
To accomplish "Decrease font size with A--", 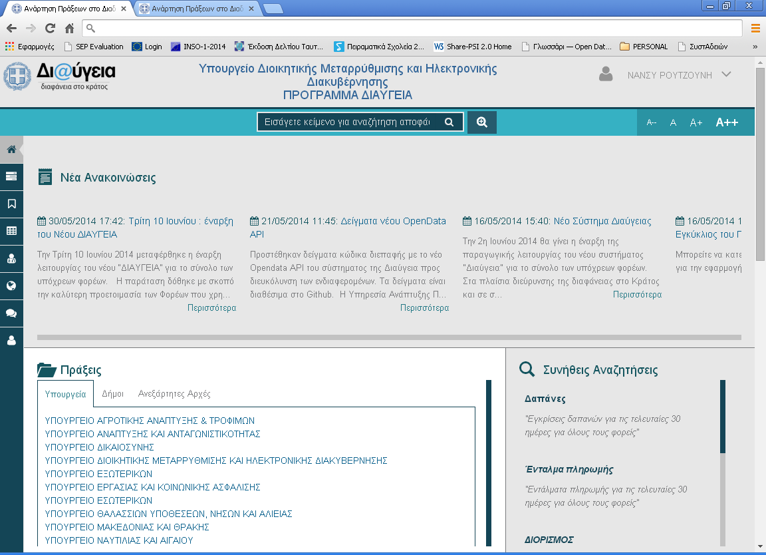I will tap(651, 122).
